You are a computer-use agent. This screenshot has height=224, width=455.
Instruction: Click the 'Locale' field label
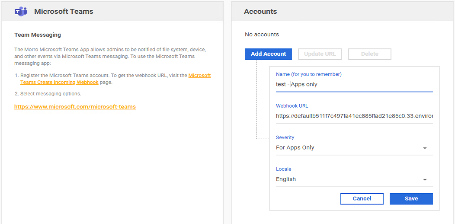(283, 169)
